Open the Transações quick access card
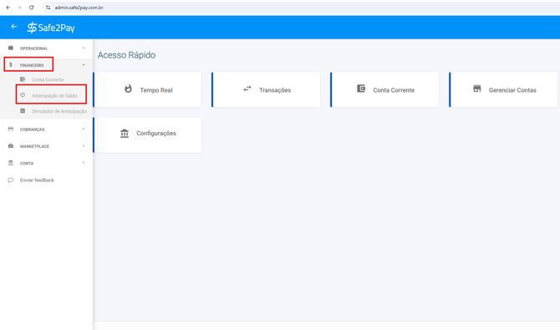 pyautogui.click(x=266, y=89)
